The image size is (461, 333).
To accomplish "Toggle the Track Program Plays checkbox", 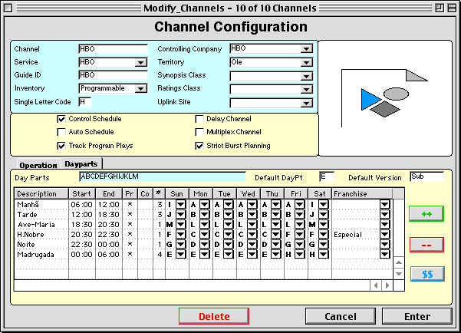I will [x=61, y=146].
